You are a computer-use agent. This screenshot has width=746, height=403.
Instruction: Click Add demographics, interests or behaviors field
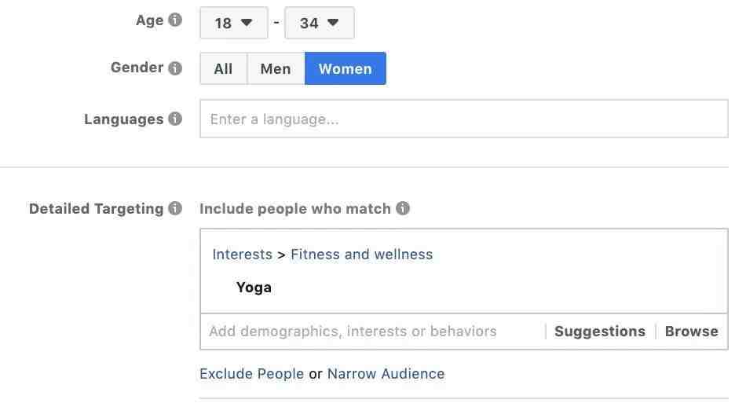pos(372,332)
